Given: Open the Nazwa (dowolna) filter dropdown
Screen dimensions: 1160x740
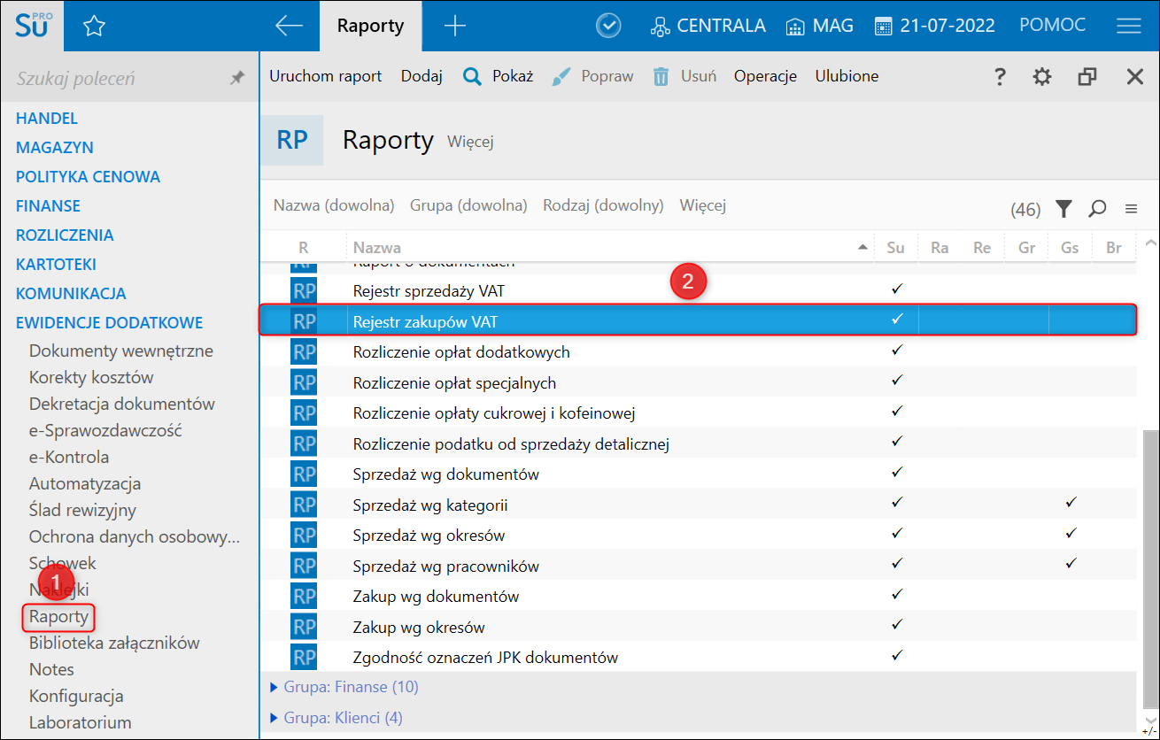Looking at the screenshot, I should (x=334, y=205).
